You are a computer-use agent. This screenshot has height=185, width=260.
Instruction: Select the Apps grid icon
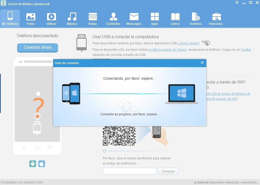154,17
